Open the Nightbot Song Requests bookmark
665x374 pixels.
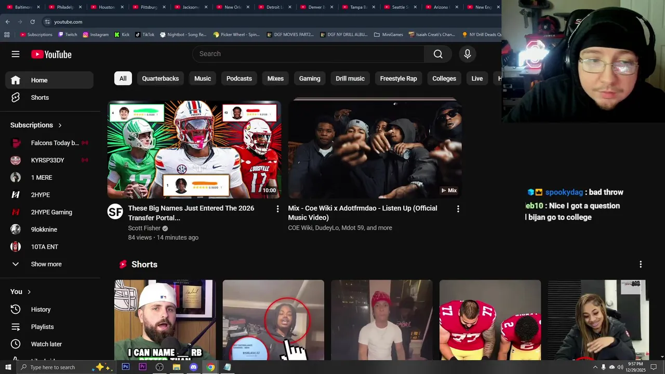[x=183, y=35]
